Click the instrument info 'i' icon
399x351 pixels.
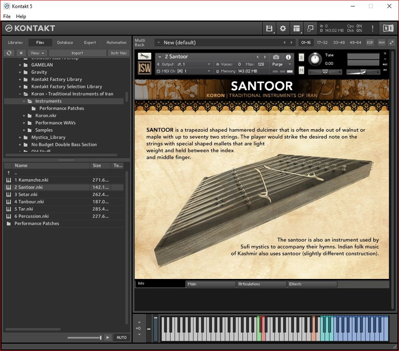click(x=288, y=57)
